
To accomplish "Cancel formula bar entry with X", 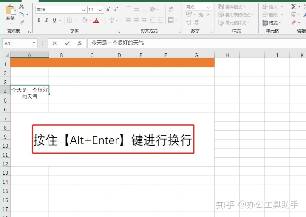I will click(x=54, y=43).
